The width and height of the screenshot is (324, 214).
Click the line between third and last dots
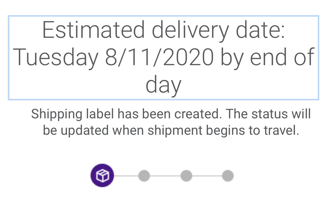coord(207,176)
